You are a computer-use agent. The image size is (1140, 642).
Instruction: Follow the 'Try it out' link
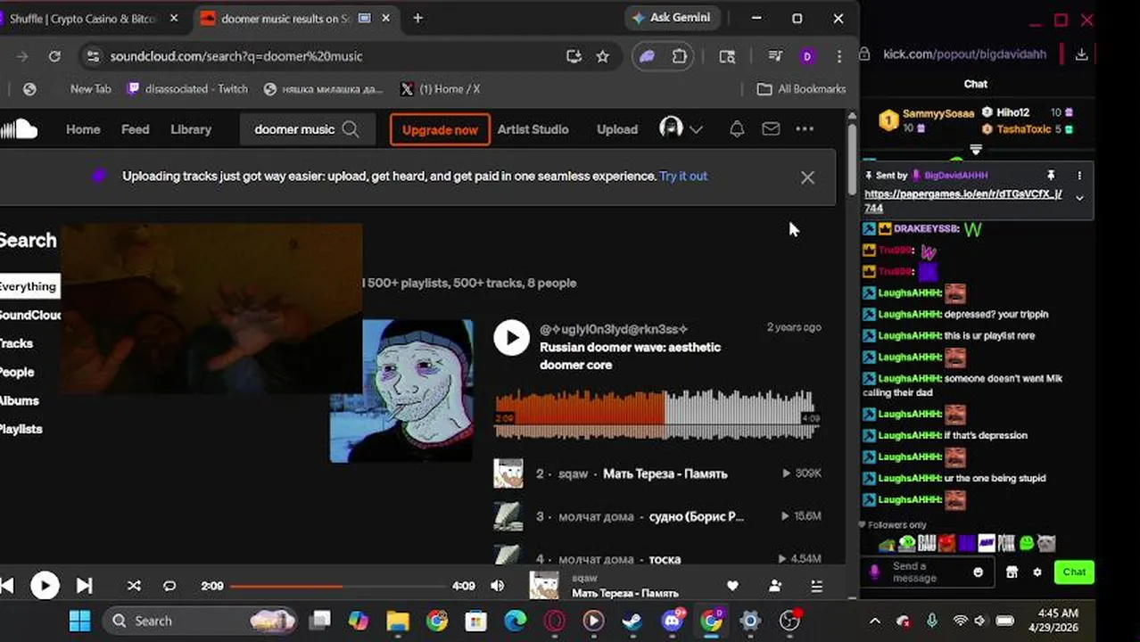point(683,177)
